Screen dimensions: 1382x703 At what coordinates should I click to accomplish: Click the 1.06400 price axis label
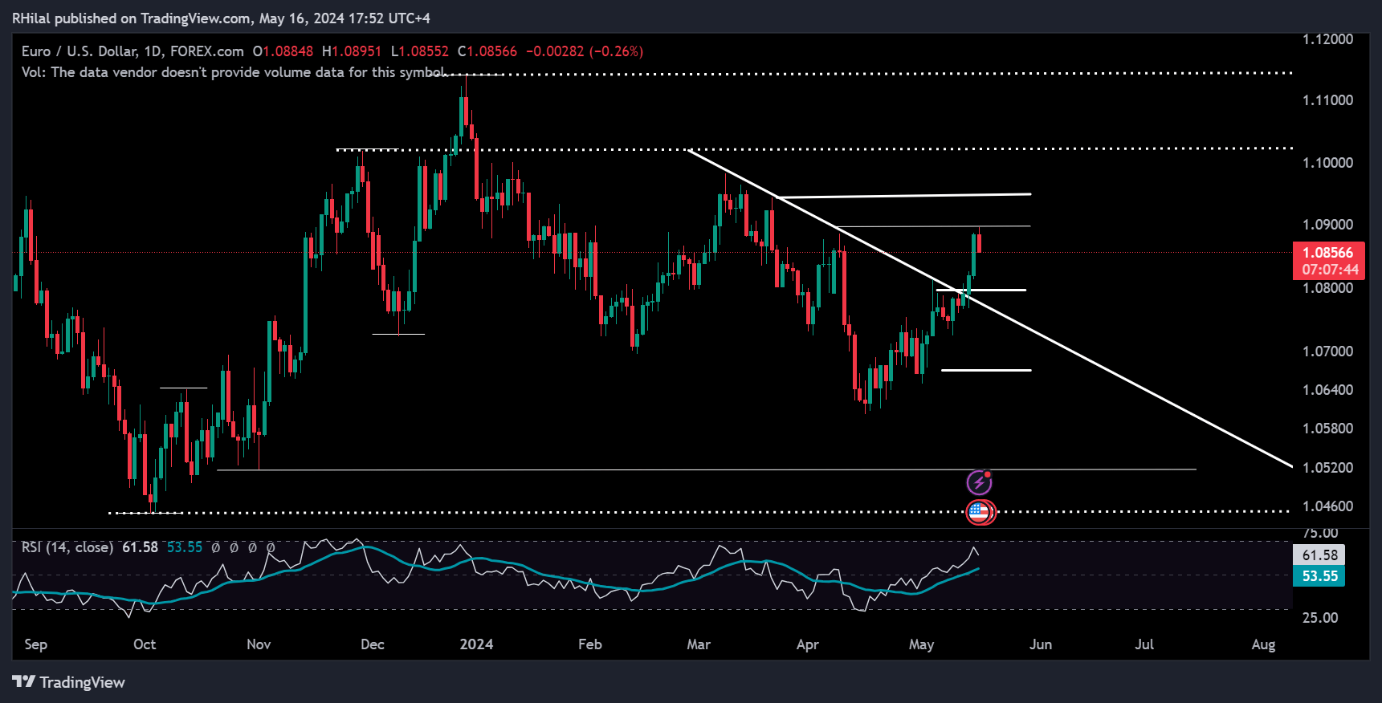point(1327,390)
